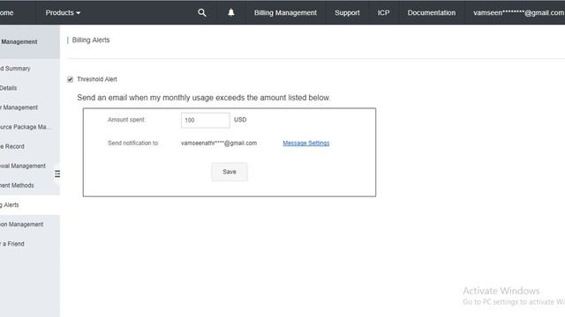Open Payment Methods in the sidebar

tap(17, 186)
